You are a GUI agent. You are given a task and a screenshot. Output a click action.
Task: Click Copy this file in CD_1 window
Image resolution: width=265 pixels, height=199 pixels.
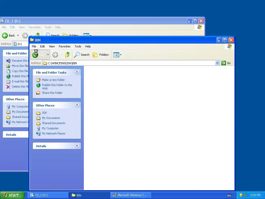(x=20, y=71)
